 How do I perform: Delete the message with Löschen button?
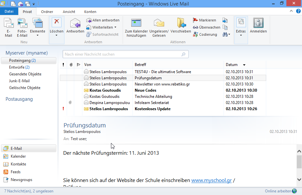(x=56, y=25)
